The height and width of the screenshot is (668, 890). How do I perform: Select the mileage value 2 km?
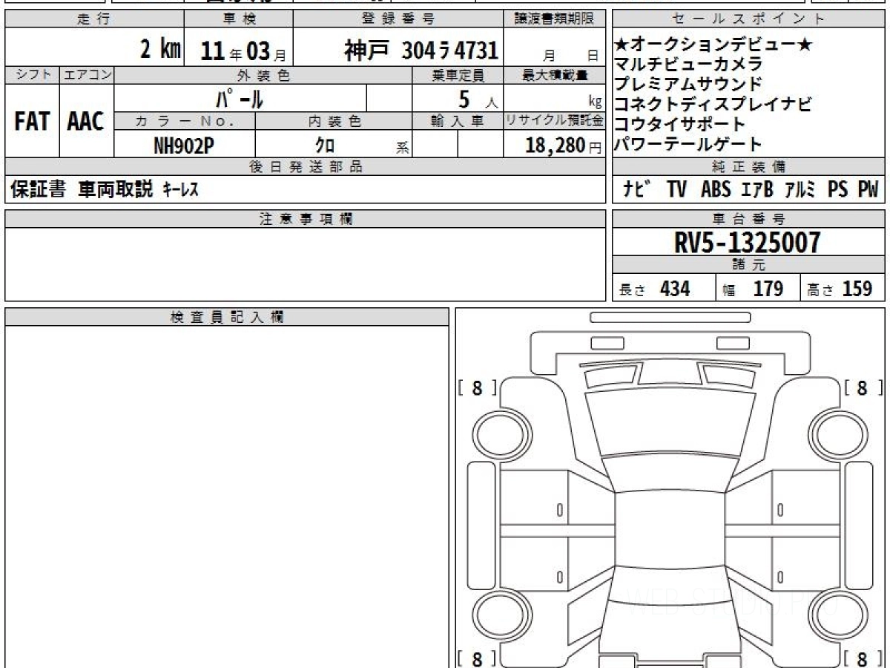point(161,50)
